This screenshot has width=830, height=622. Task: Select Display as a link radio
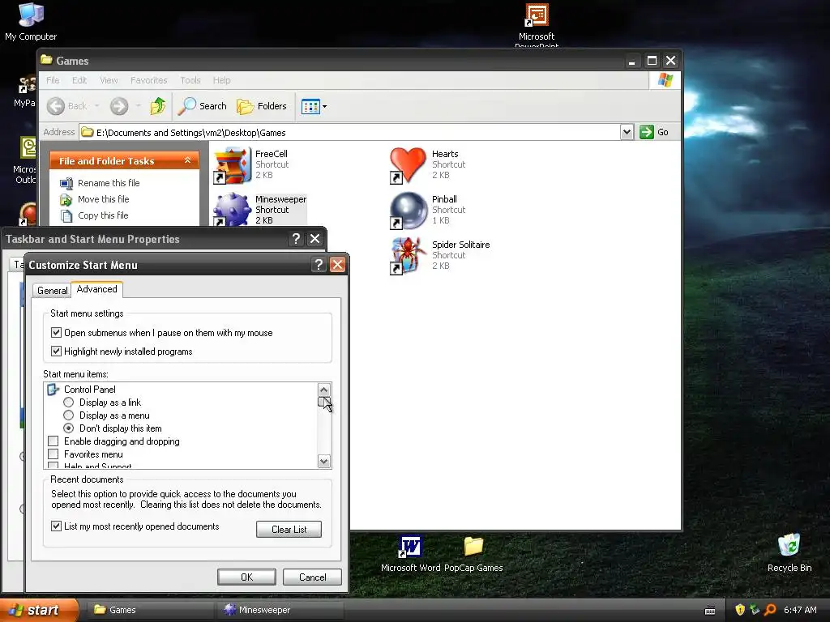68,403
